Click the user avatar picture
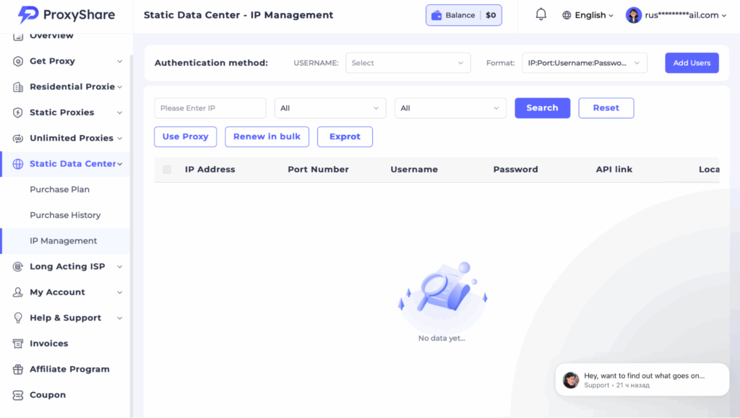 [633, 15]
